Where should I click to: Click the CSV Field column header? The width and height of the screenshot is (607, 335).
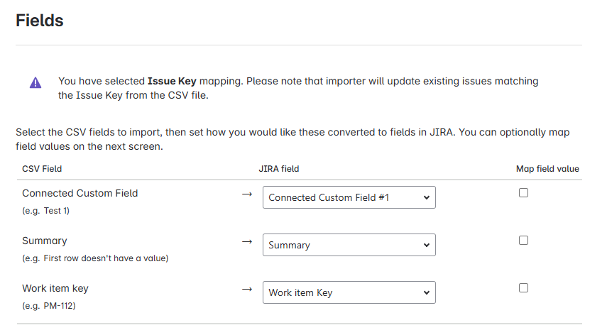point(42,169)
